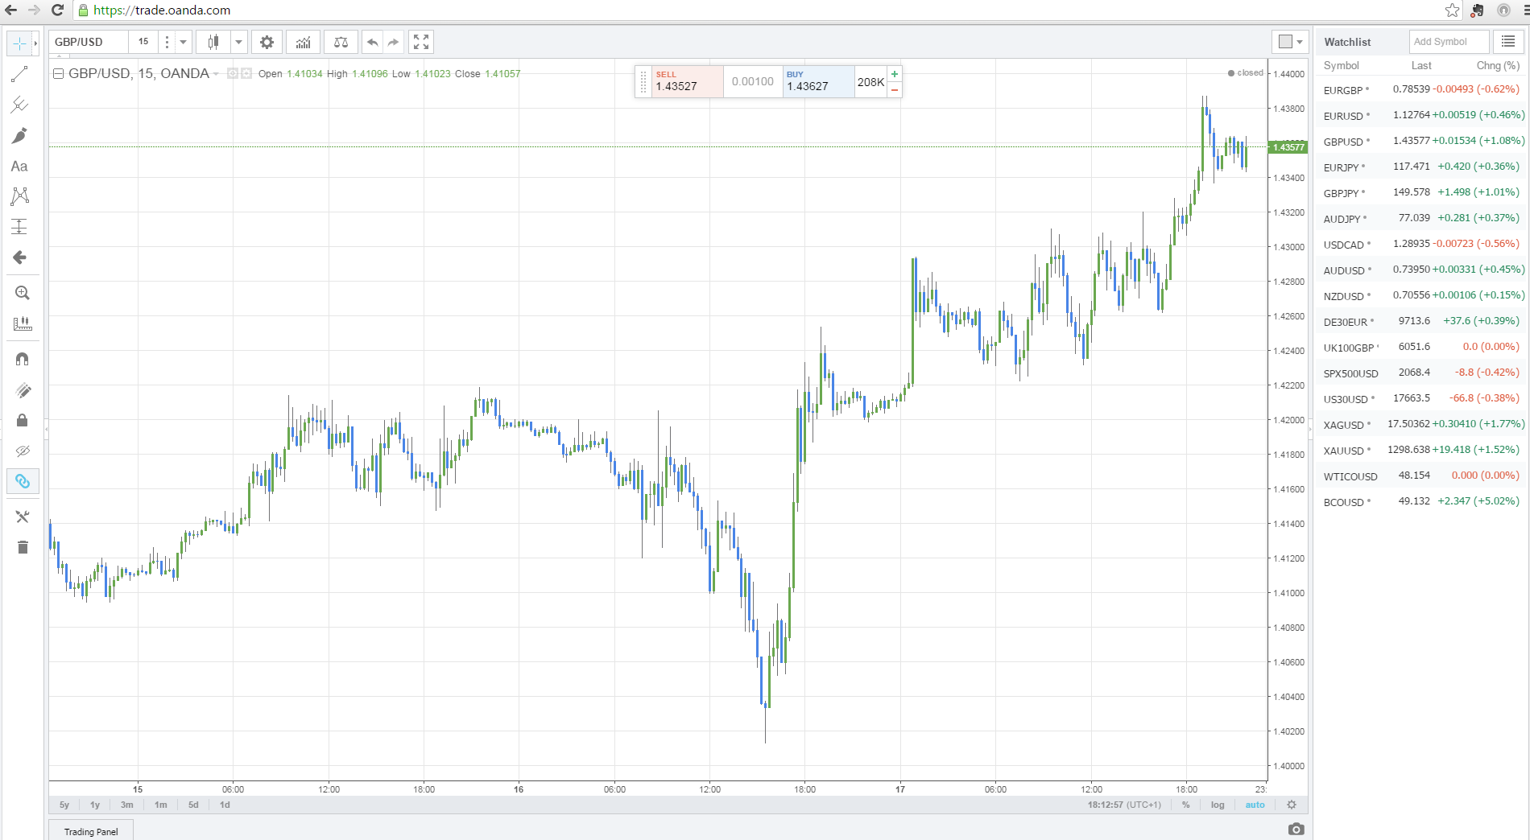Toggle the drawings sync link icon
The width and height of the screenshot is (1530, 840).
click(x=23, y=481)
